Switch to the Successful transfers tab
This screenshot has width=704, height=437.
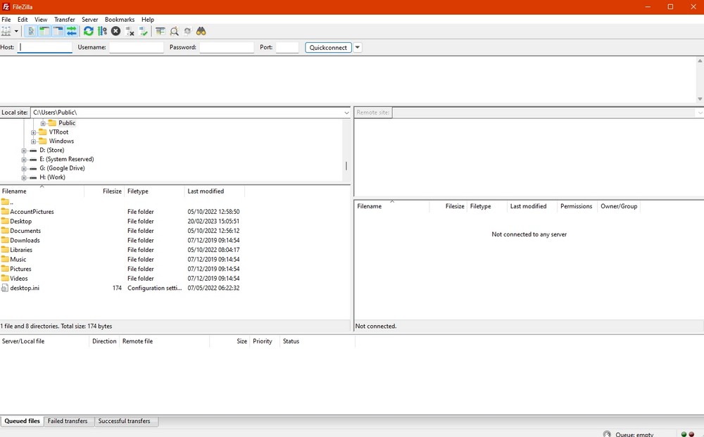125,421
